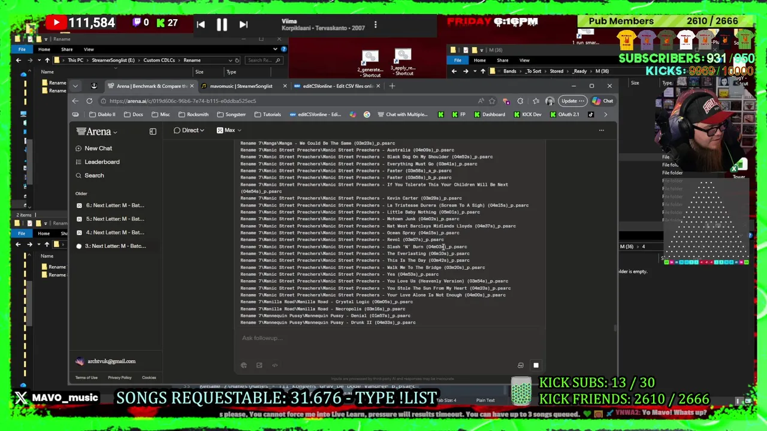Open address path dropdown in Rename Explorer
Image resolution: width=767 pixels, height=431 pixels.
coord(230,60)
